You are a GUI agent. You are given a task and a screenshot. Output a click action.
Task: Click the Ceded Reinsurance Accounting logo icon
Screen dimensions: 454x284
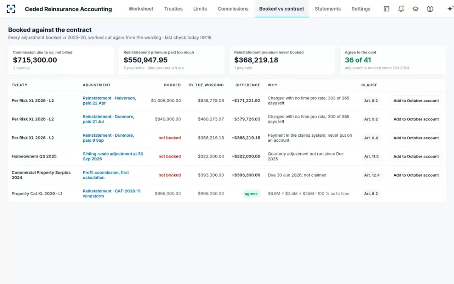(x=11, y=9)
